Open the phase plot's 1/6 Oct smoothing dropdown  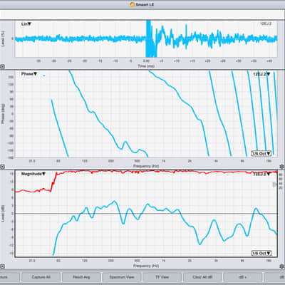pyautogui.click(x=261, y=153)
